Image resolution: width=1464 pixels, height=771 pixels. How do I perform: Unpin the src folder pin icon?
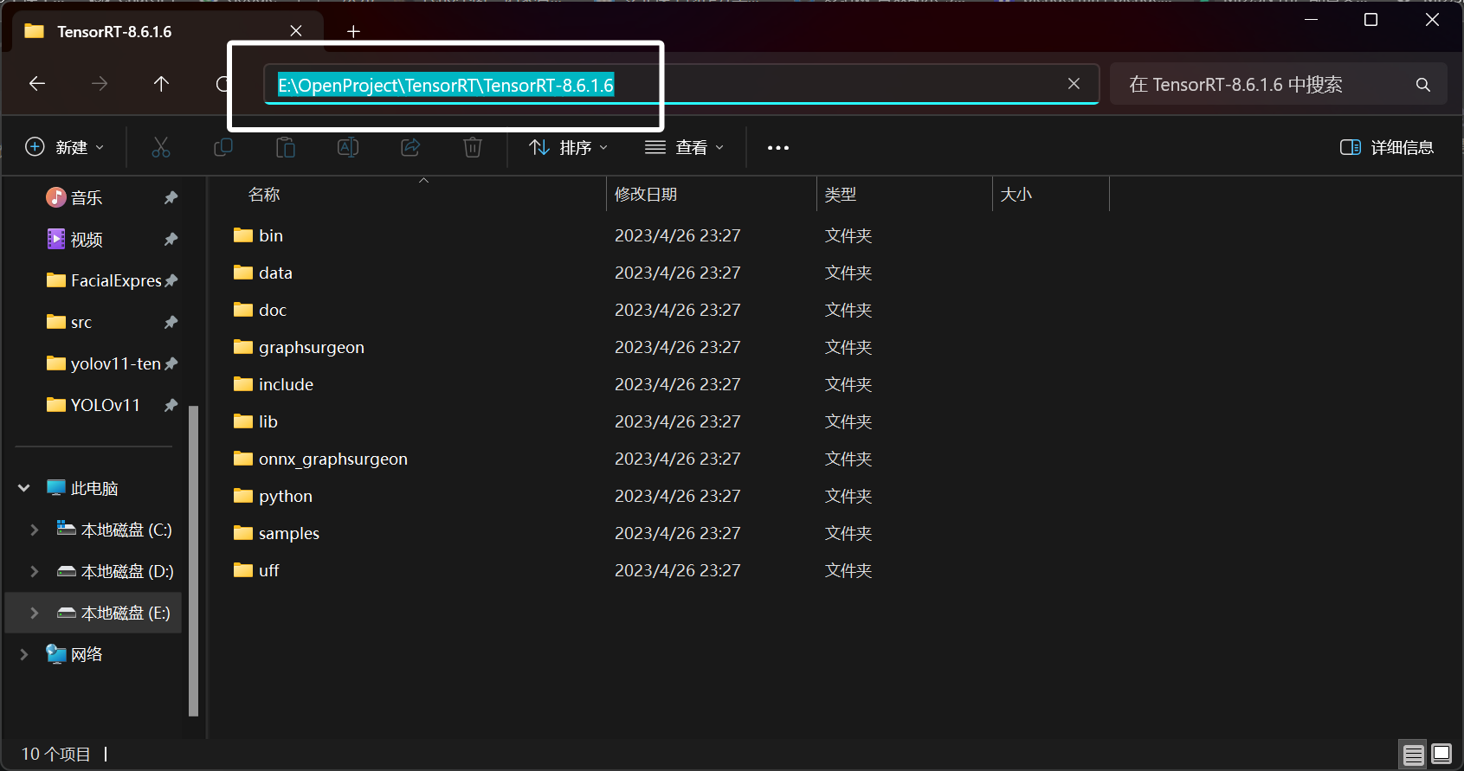[x=171, y=322]
